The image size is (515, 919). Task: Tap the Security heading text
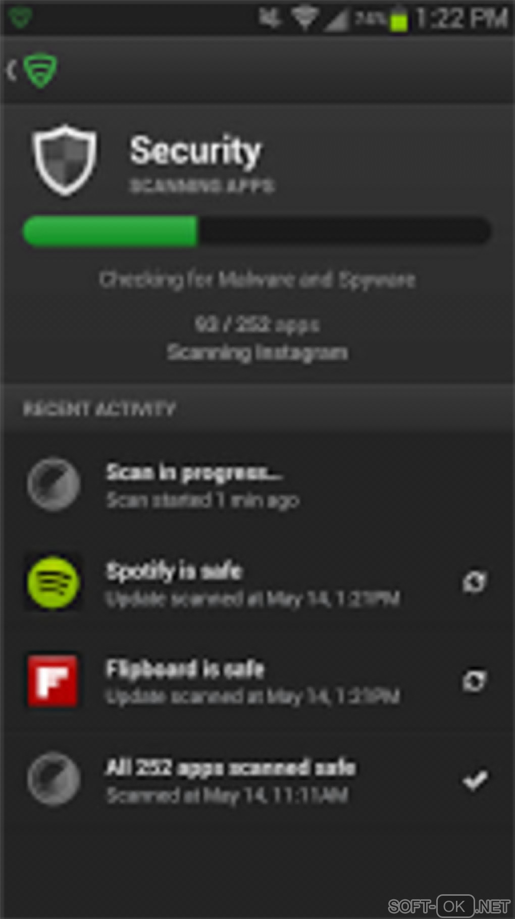pos(195,151)
